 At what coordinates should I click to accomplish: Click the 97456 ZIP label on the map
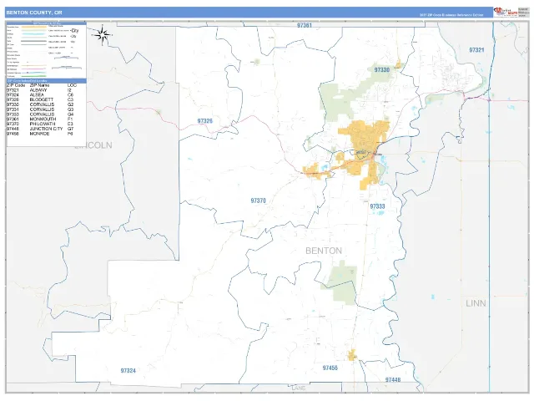(x=330, y=368)
